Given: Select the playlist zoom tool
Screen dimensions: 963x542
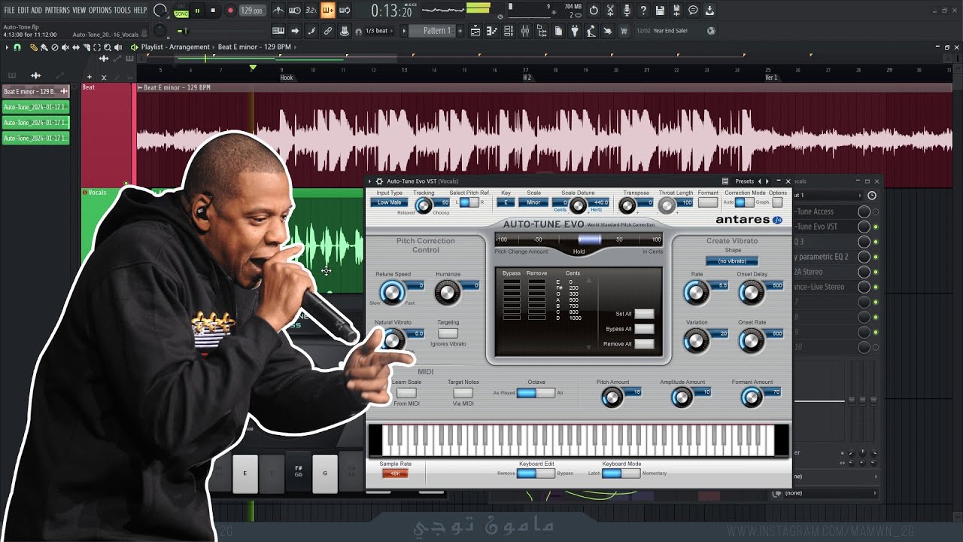Looking at the screenshot, I should coord(108,47).
